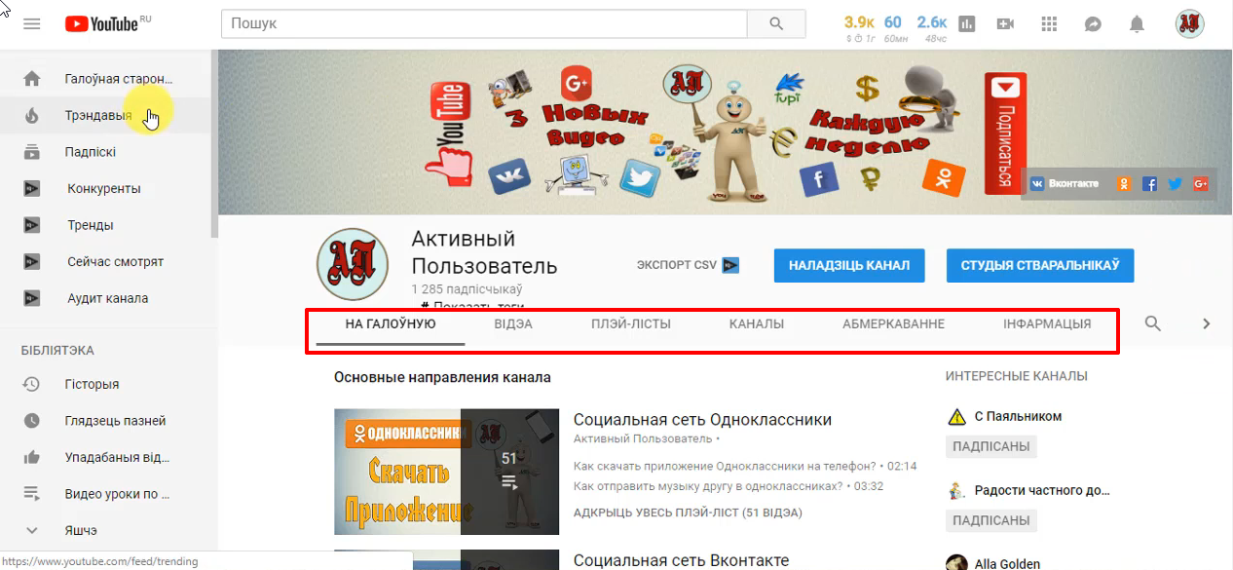Image resolution: width=1233 pixels, height=570 pixels.
Task: Open playlist title Социальная сеть Одноклассники
Action: click(703, 420)
